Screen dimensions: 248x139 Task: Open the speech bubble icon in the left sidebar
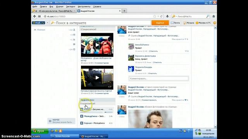[x=74, y=44]
